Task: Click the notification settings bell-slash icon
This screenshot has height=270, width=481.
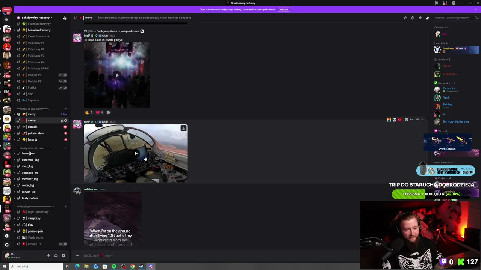Action: [412, 18]
